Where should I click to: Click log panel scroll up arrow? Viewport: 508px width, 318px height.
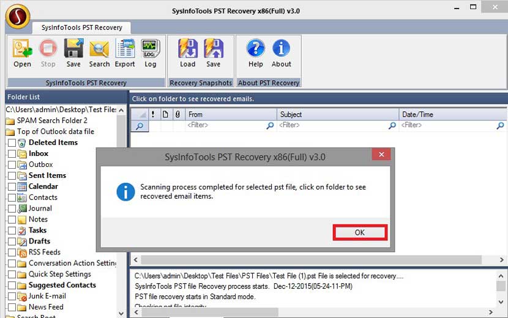coord(501,276)
